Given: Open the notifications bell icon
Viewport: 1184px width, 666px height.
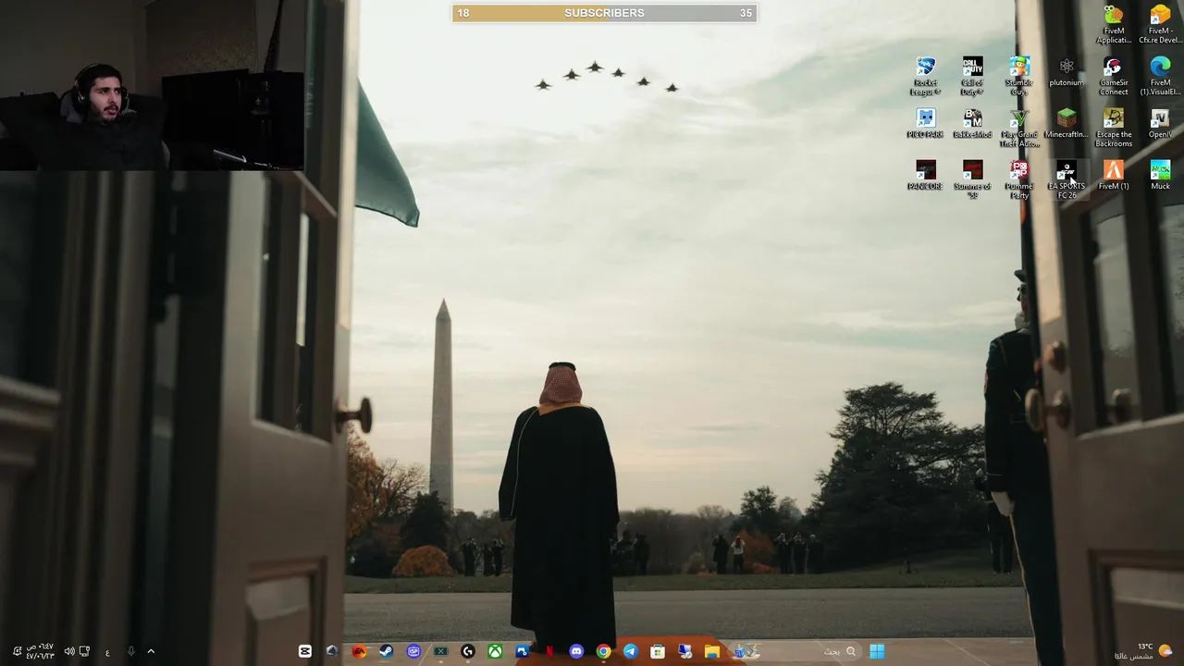Looking at the screenshot, I should pos(17,651).
